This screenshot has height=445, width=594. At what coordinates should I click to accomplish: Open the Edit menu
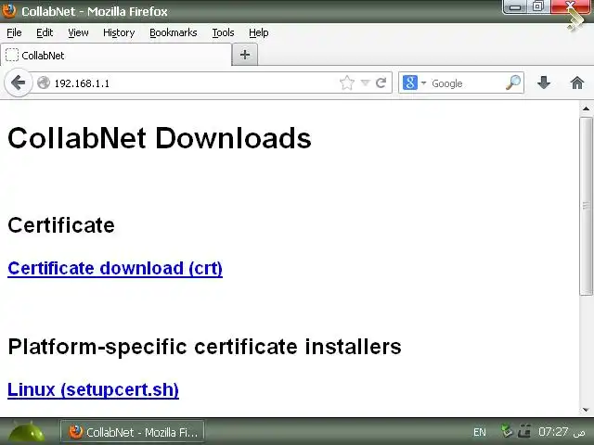[x=45, y=33]
